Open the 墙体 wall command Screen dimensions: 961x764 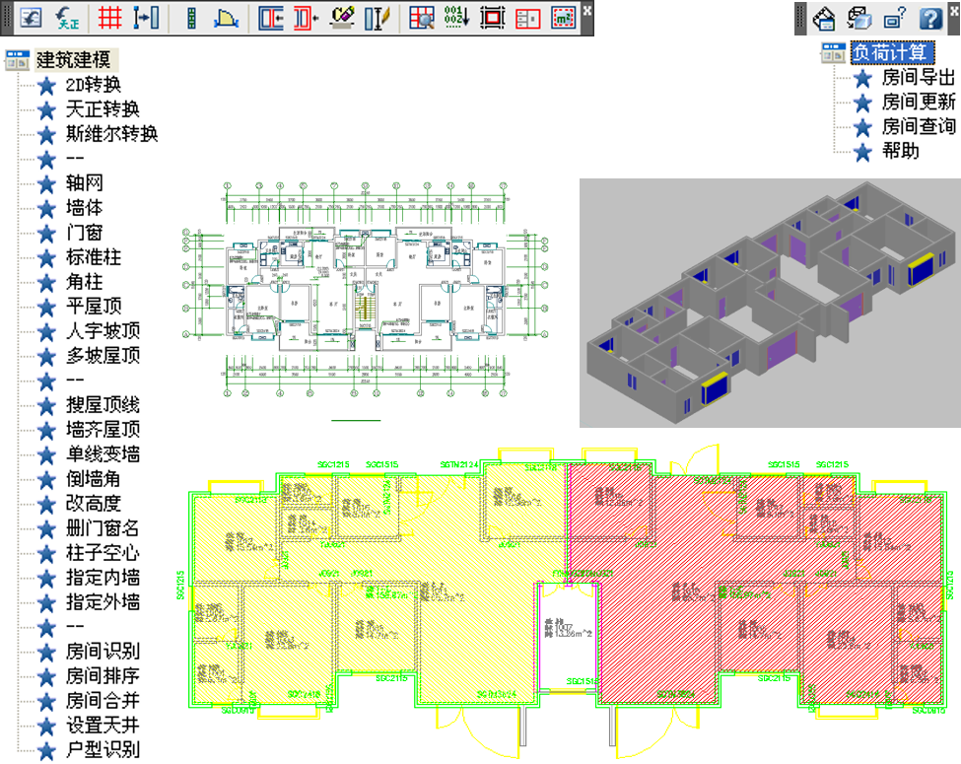pos(84,208)
